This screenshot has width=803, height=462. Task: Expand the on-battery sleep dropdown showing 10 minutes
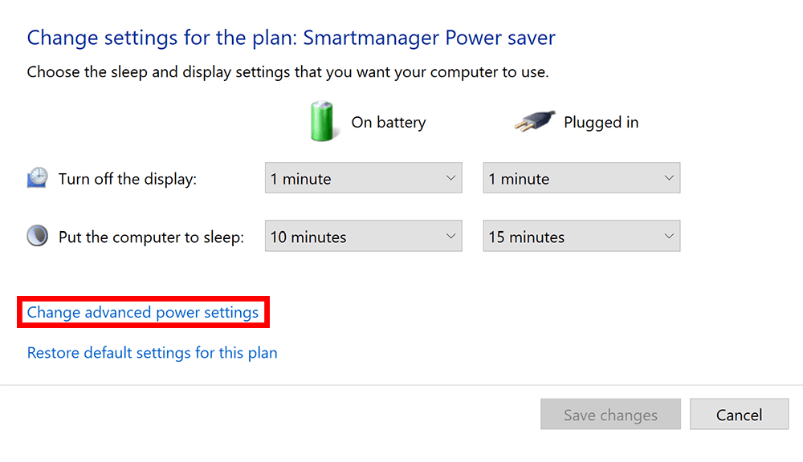363,237
